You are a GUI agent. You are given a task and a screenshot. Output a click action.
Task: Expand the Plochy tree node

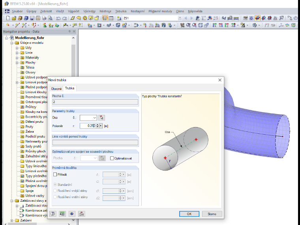(17, 63)
